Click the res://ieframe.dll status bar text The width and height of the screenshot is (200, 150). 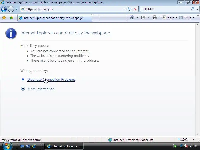(21, 140)
